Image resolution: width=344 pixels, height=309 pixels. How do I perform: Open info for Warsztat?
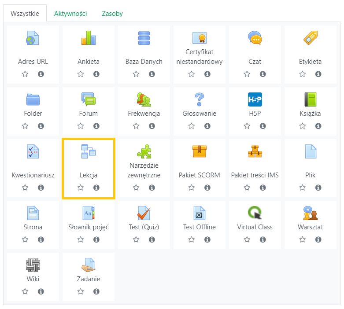tap(318, 239)
